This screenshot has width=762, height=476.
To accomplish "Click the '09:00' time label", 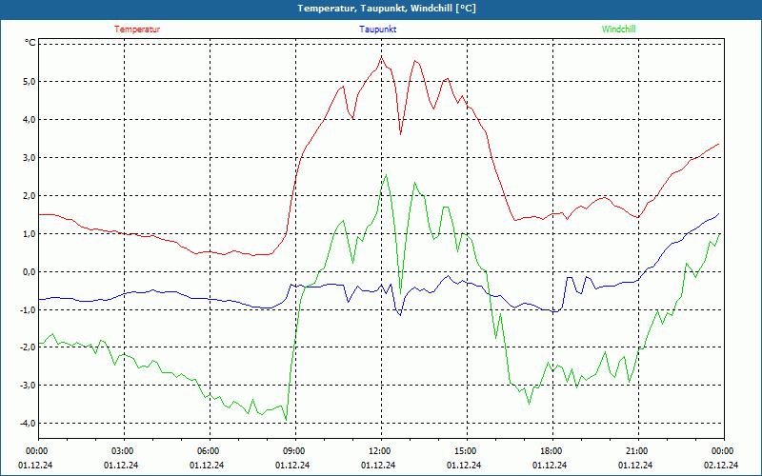I will (295, 451).
